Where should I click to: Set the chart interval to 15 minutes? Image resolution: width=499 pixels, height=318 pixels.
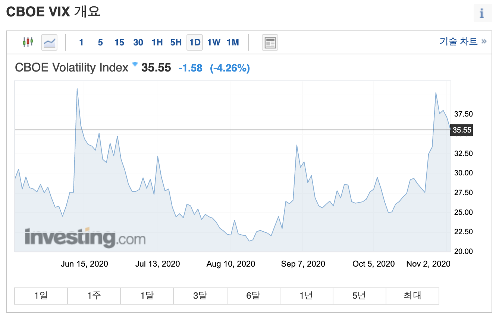pyautogui.click(x=119, y=42)
